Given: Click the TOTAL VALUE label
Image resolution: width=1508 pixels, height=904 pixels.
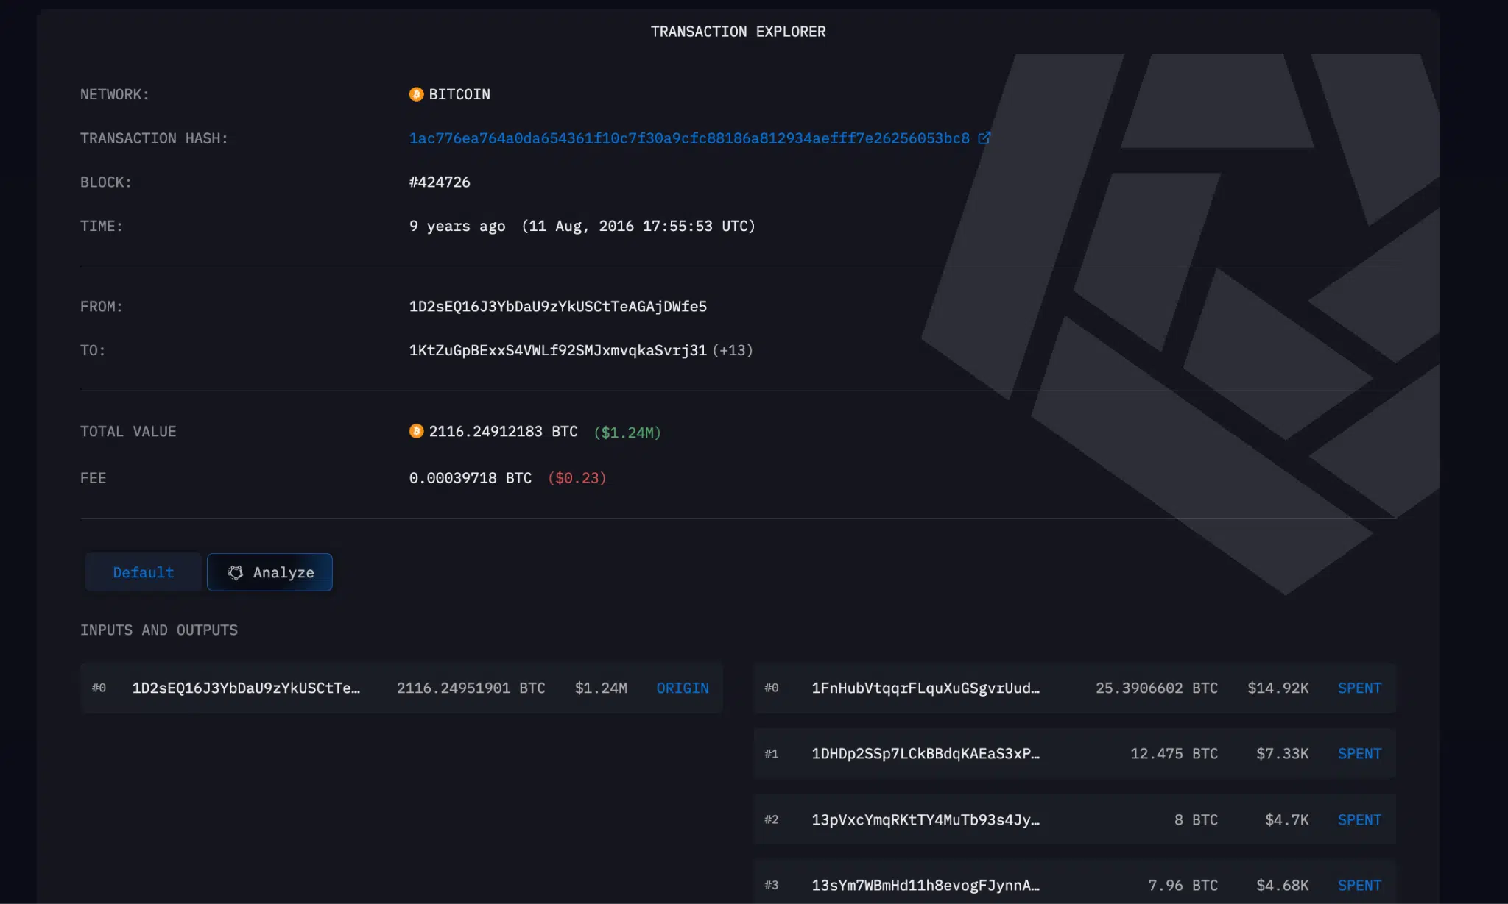Looking at the screenshot, I should coord(128,431).
